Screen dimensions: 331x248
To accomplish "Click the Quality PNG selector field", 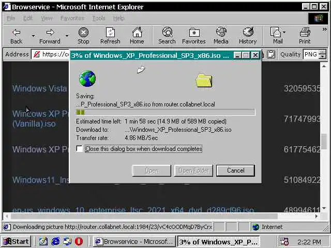I will coord(311,54).
